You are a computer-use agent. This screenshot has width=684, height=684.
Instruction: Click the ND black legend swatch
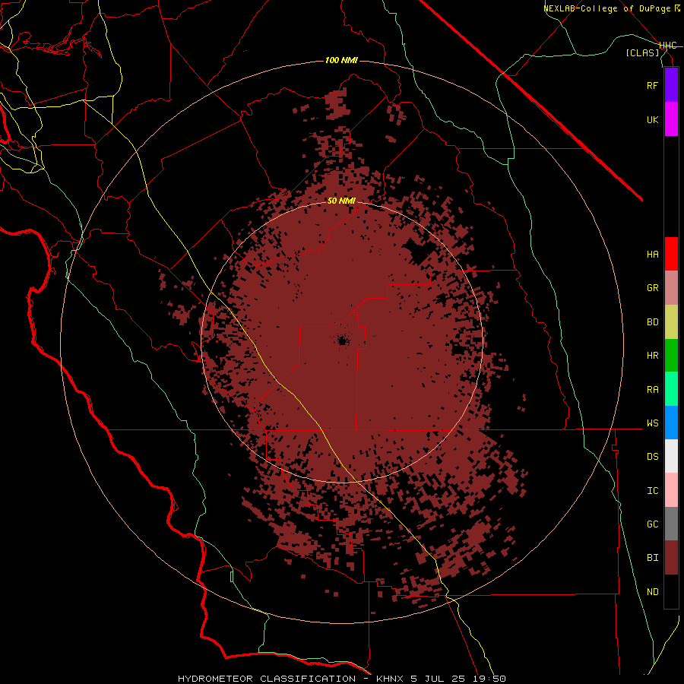coord(671,591)
